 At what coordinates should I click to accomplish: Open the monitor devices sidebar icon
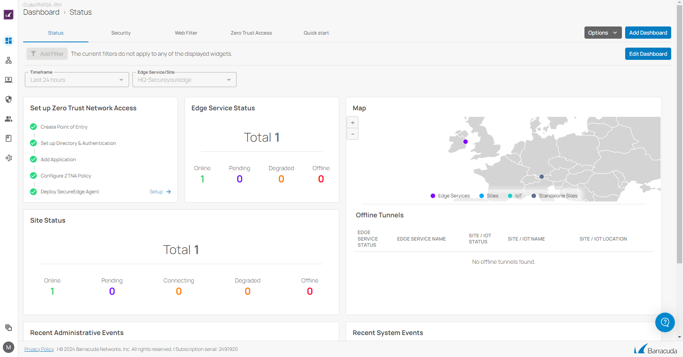9,80
